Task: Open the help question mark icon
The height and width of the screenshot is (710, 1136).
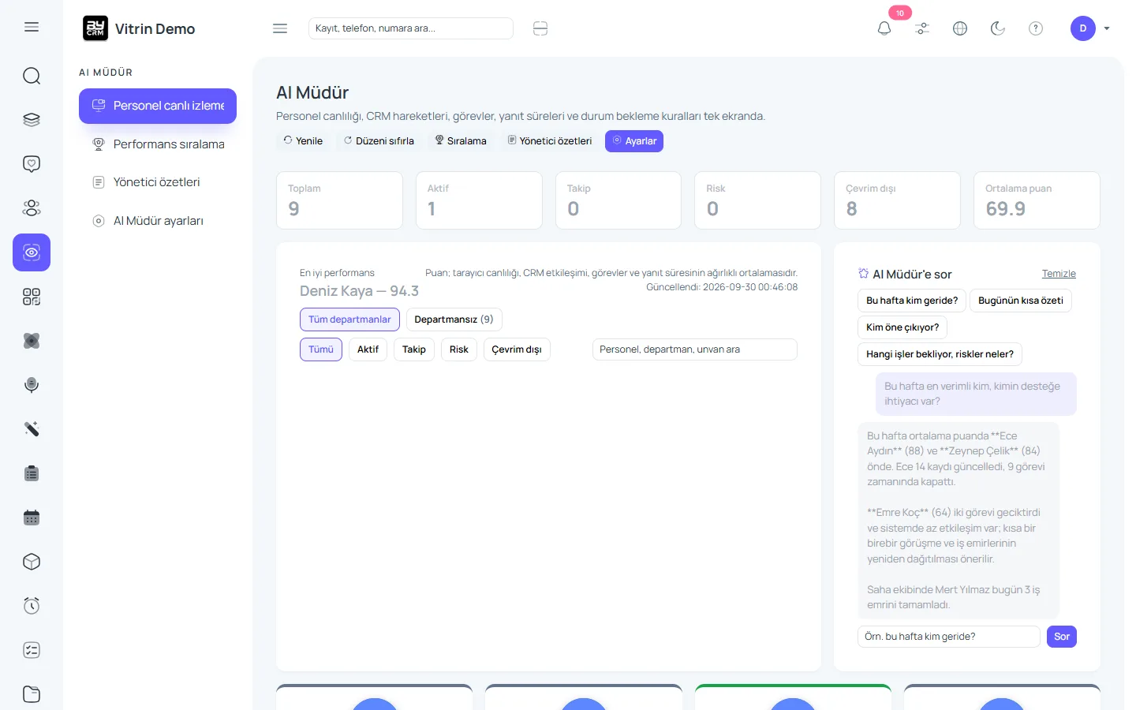Action: (x=1036, y=28)
